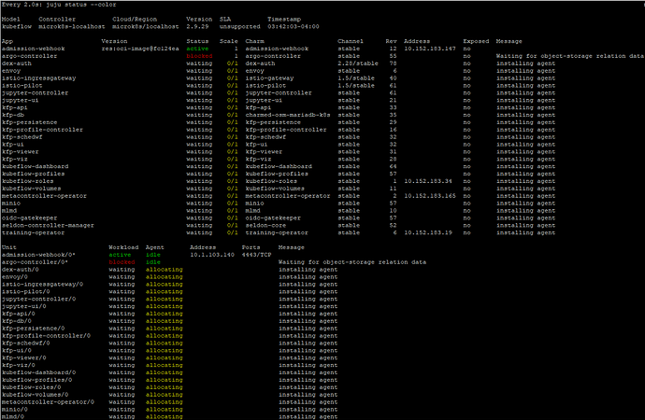
Task: Select the microk8s-localhost controller name
Action: [x=72, y=26]
